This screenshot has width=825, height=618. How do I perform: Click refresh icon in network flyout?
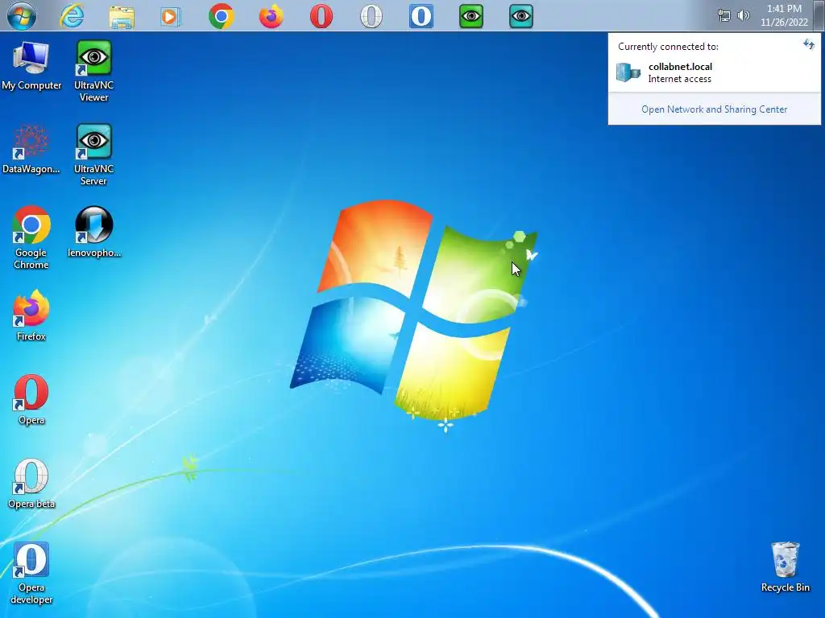point(809,45)
